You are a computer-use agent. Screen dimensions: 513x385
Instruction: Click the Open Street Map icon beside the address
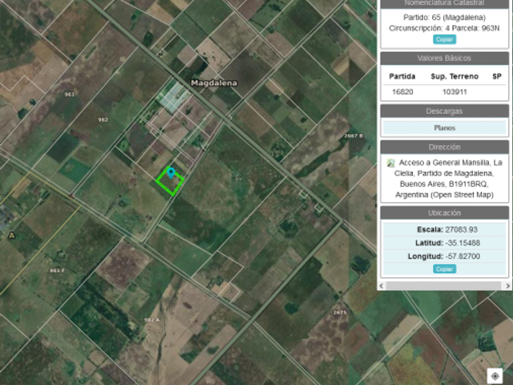(x=390, y=163)
